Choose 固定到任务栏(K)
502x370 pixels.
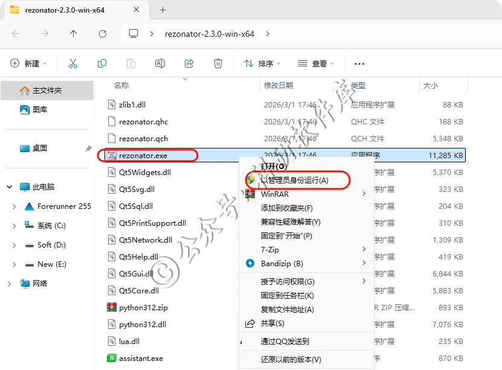pos(287,296)
